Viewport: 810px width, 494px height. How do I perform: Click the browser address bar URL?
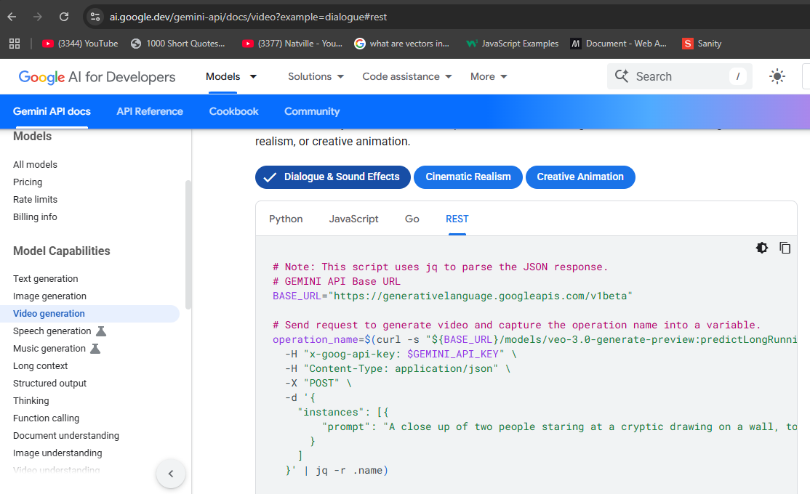point(248,17)
